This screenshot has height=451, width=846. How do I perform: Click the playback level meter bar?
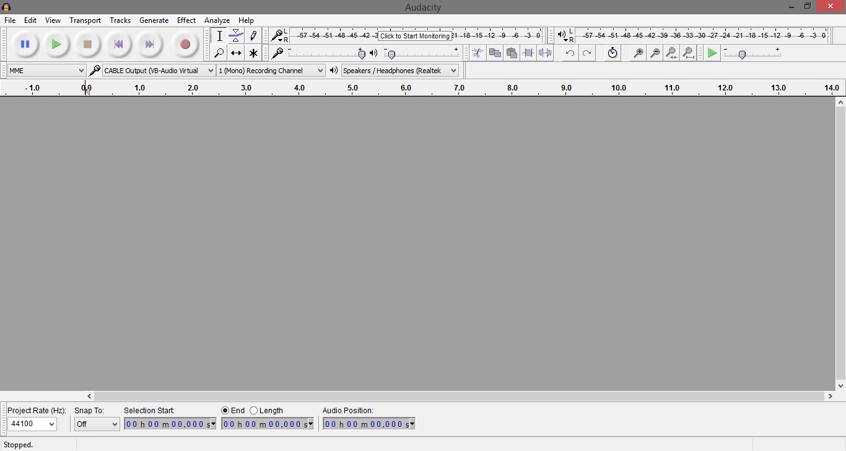click(x=702, y=35)
